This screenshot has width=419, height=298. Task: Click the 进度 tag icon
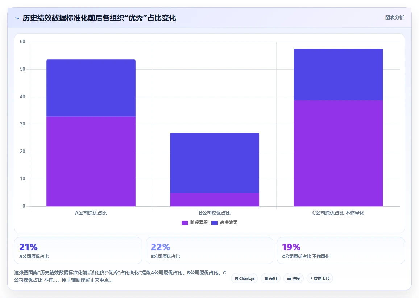pyautogui.click(x=289, y=279)
